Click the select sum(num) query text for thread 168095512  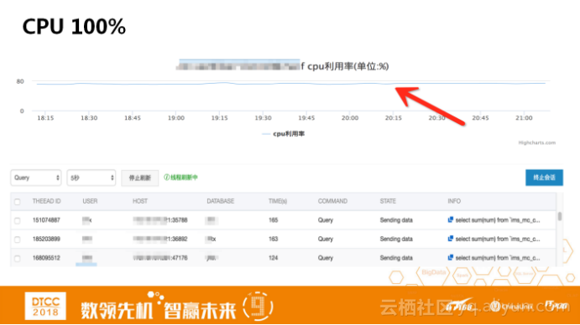tap(498, 258)
